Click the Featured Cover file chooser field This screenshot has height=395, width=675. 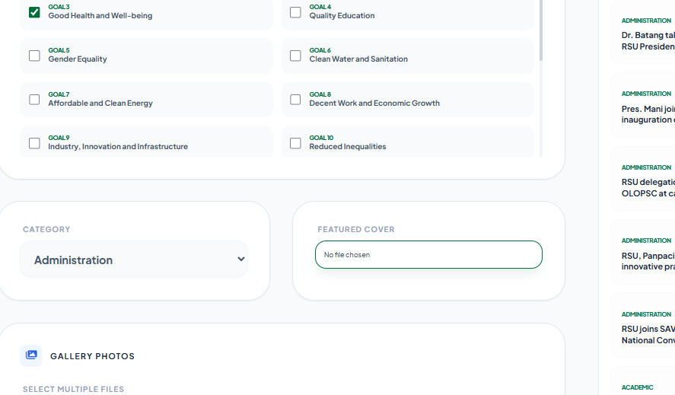(428, 255)
